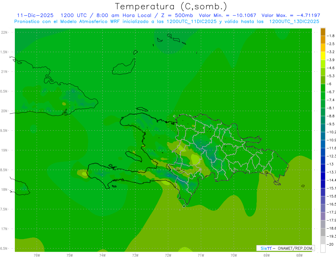The width and height of the screenshot is (336, 259).
Task: Click the -6 colorbar value label
Action: (330, 84)
